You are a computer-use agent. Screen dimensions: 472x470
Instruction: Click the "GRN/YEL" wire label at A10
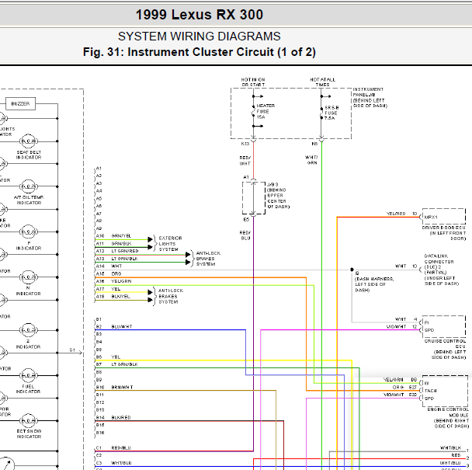click(121, 236)
